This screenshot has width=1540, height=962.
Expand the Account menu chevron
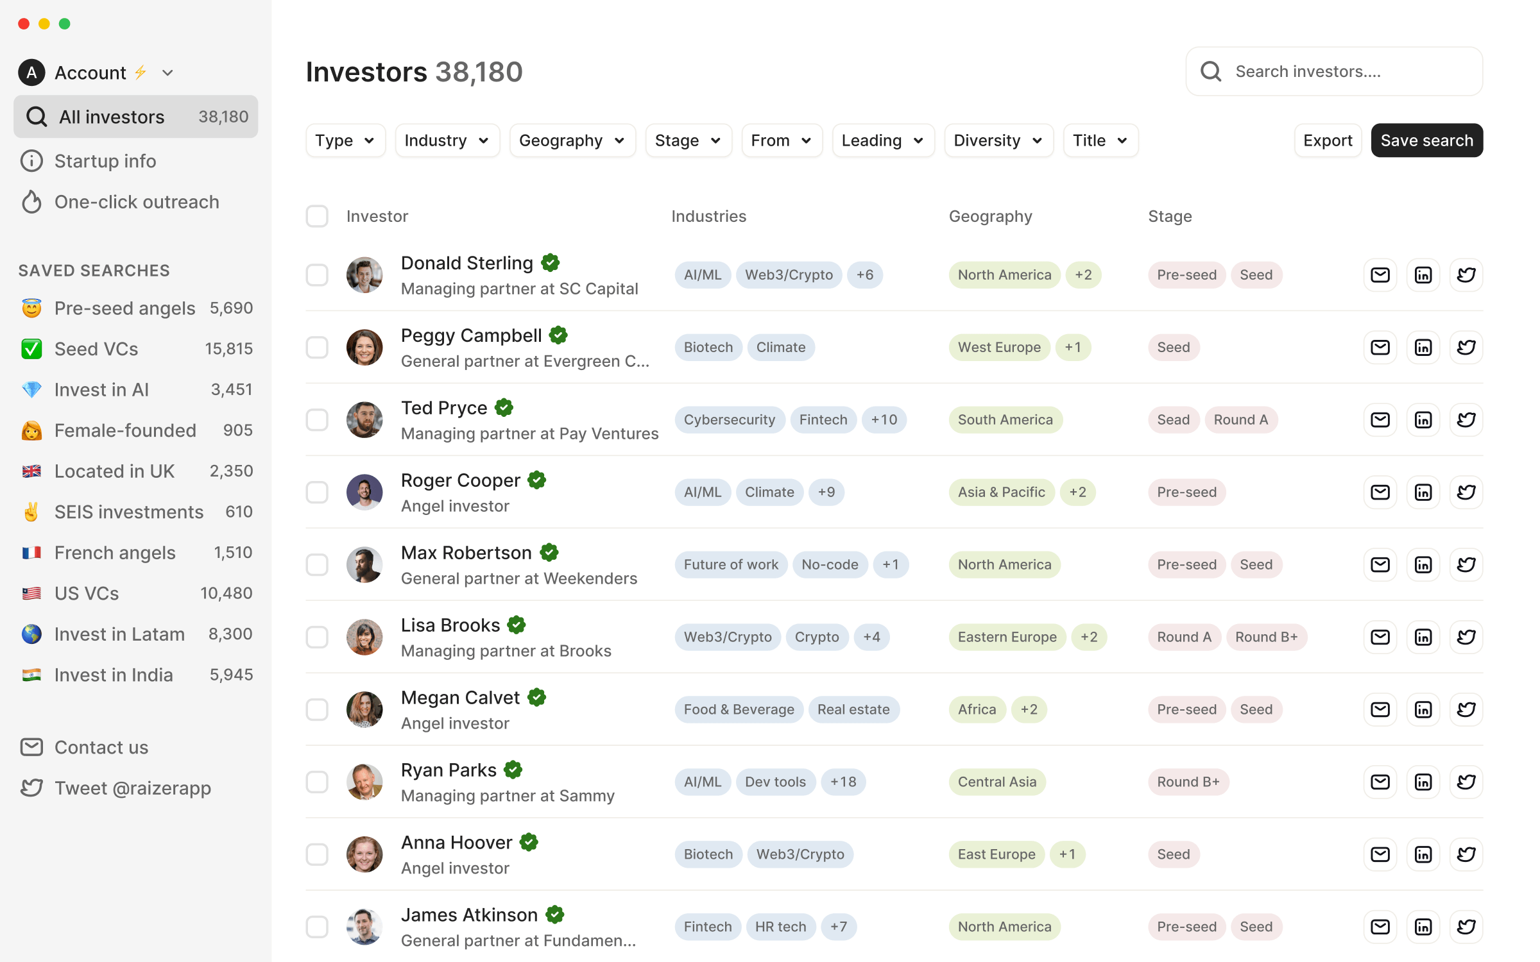[x=167, y=73]
